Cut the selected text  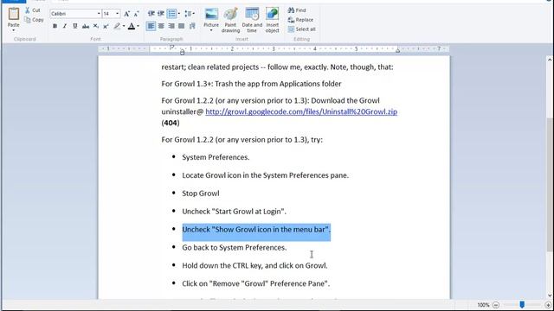click(33, 10)
